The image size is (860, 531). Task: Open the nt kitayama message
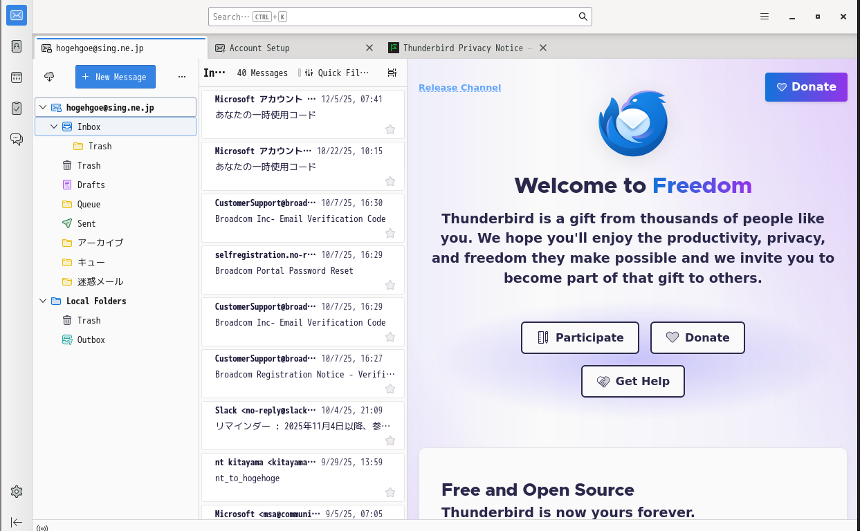tap(303, 477)
